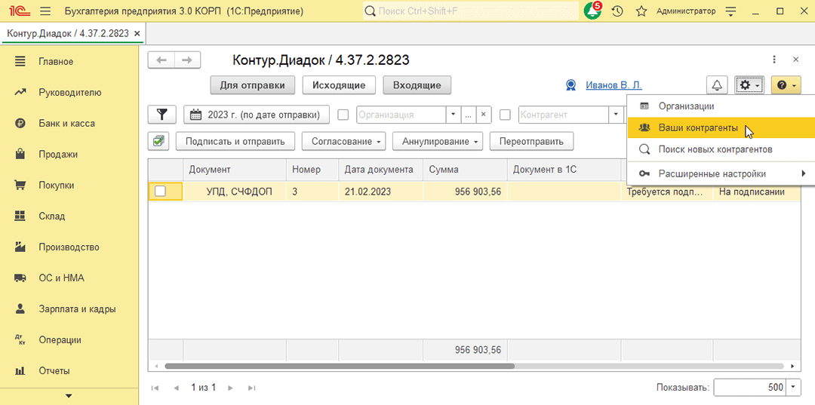Click the global search field Поиск Ctrl+Shift+F
Viewport: 815px width, 405px height.
(470, 11)
